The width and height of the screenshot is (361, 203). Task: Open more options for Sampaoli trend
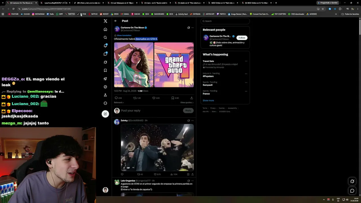(x=246, y=82)
